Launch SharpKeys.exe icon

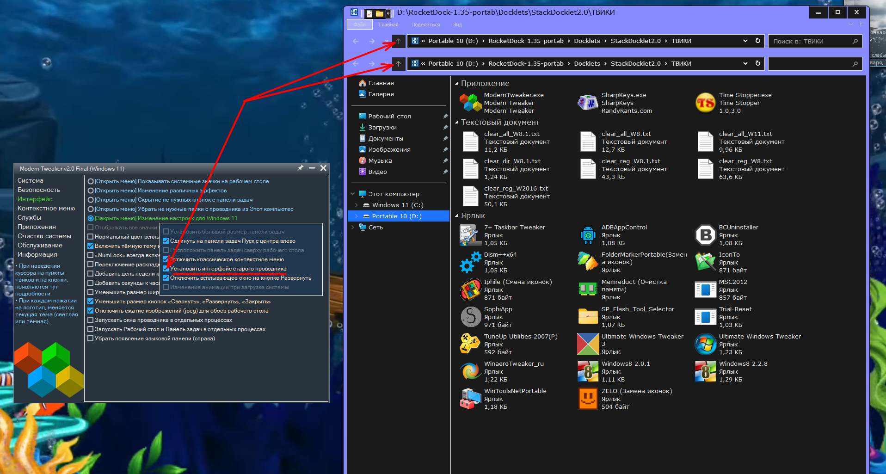(x=588, y=103)
